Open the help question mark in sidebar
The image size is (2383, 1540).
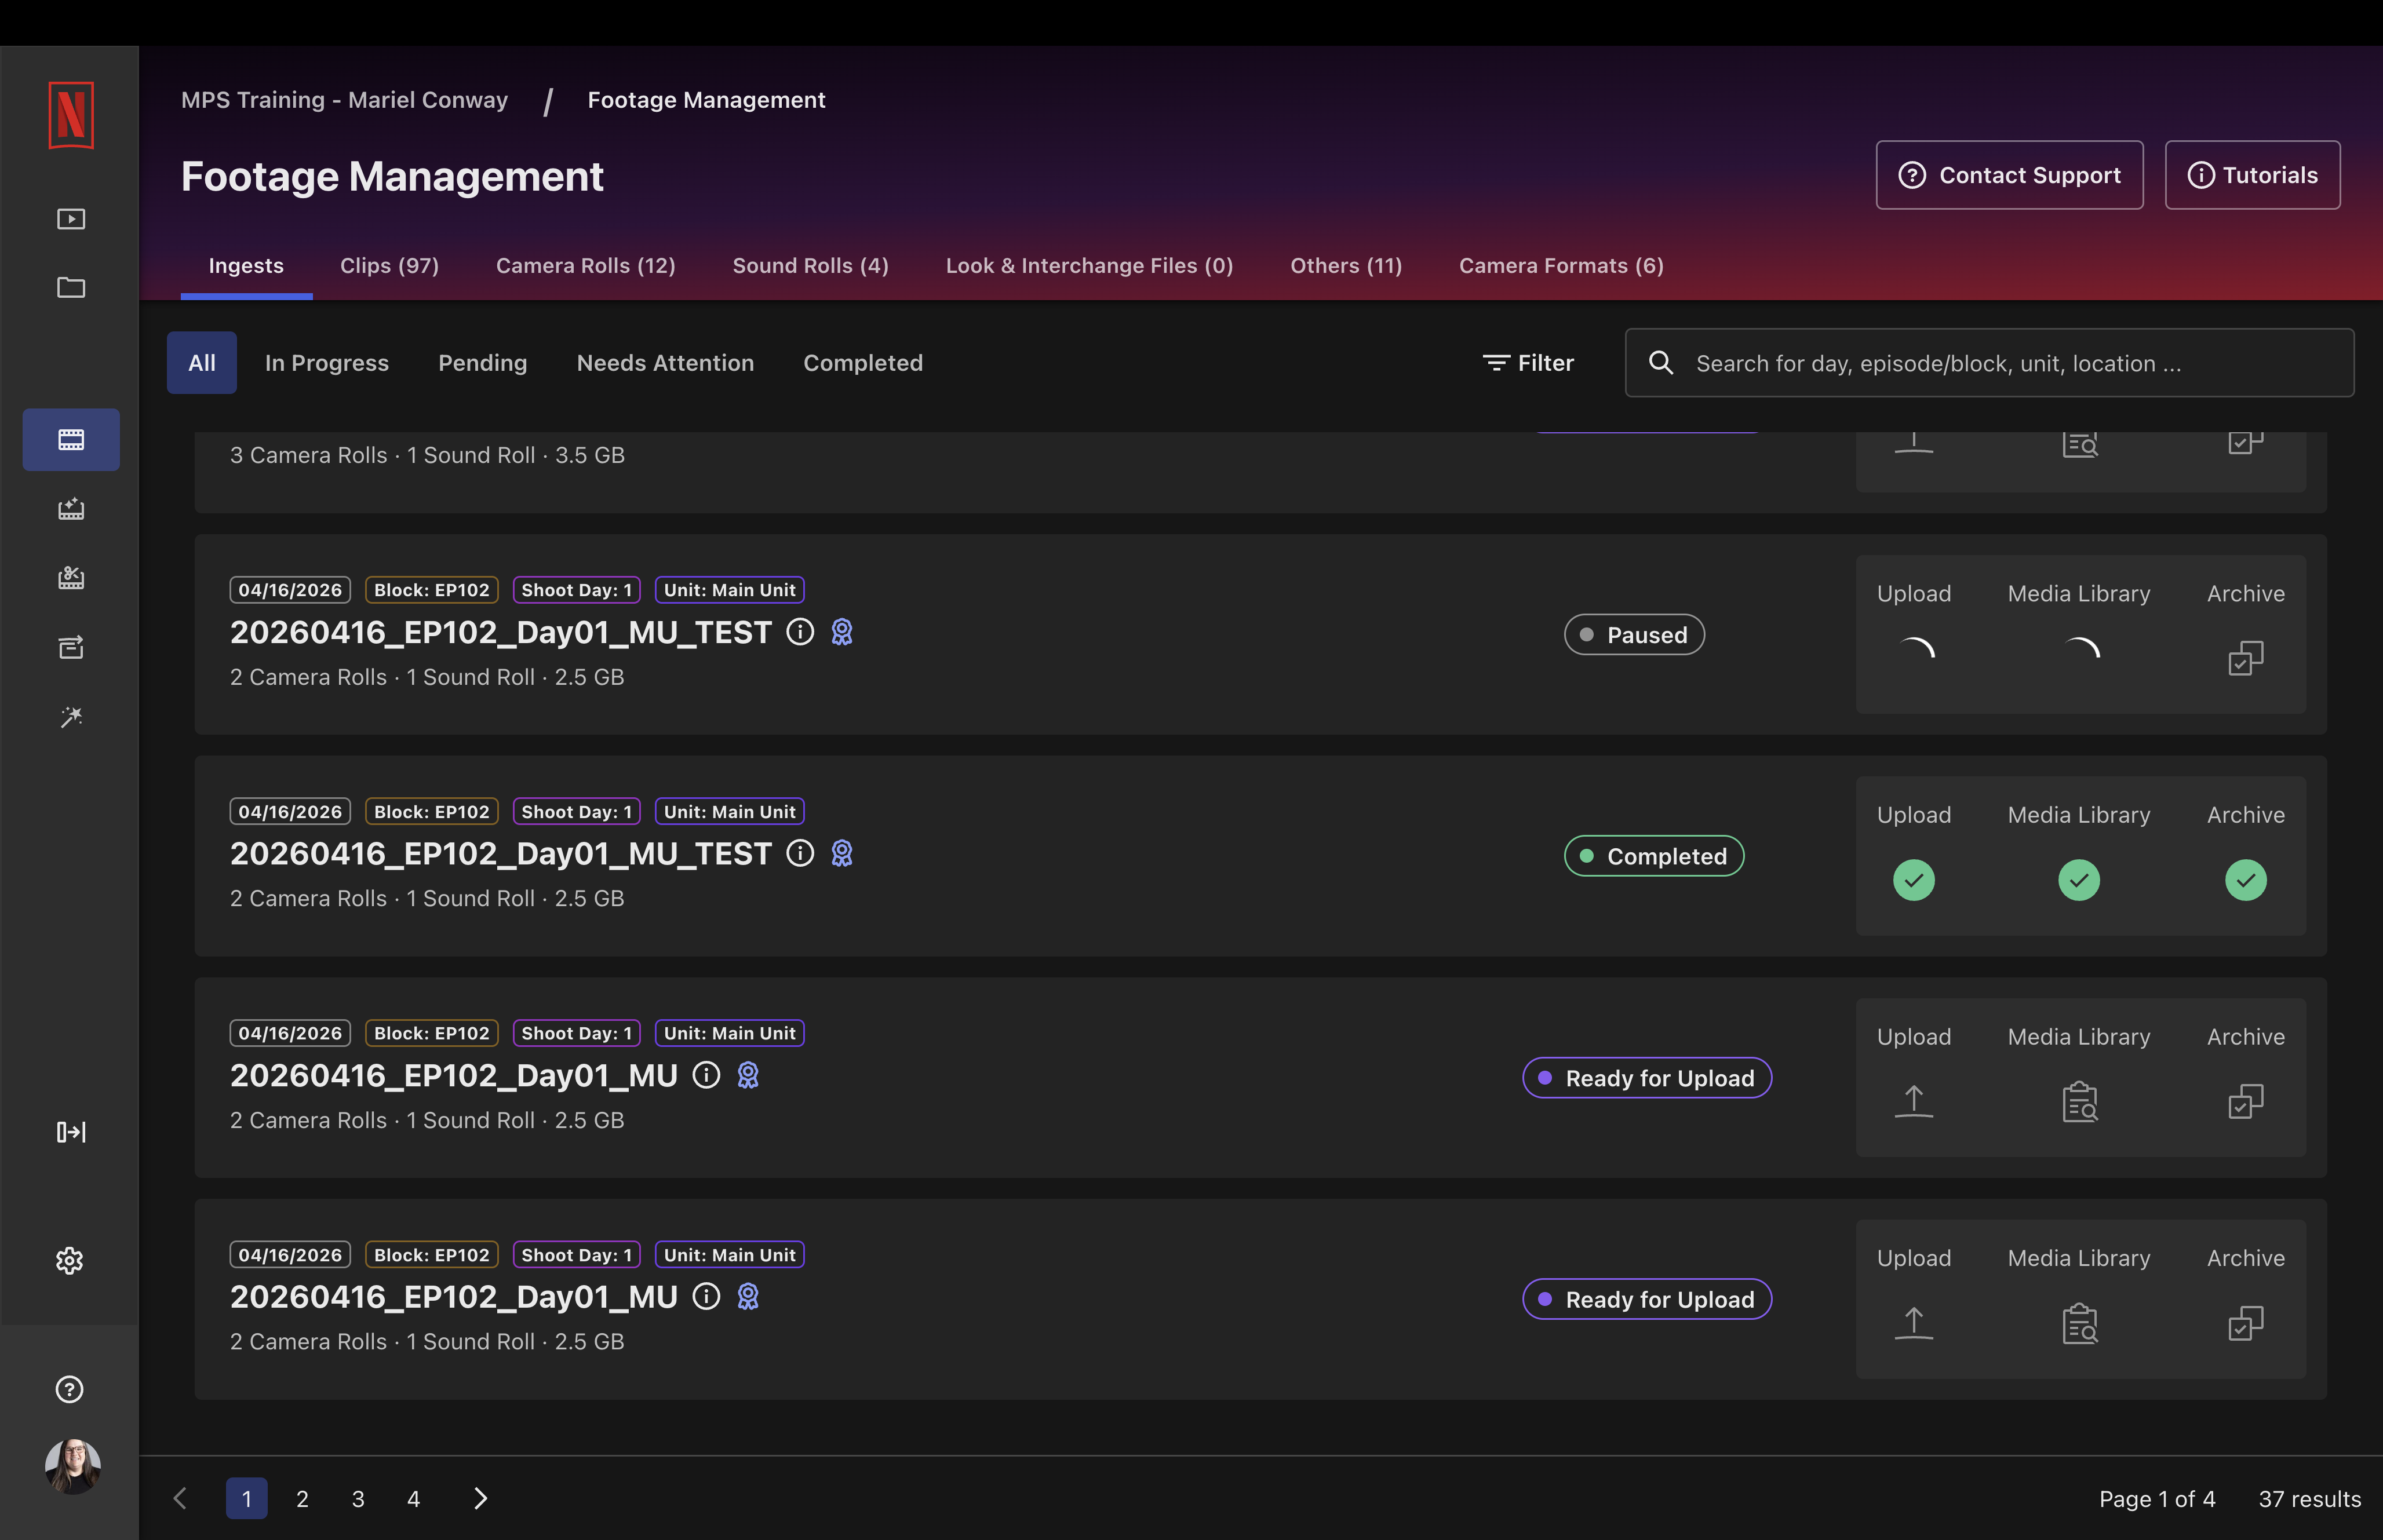[70, 1389]
